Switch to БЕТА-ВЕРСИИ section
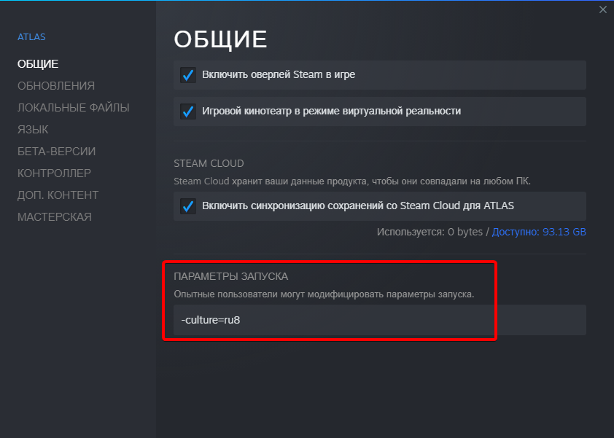614x438 pixels. 56,152
